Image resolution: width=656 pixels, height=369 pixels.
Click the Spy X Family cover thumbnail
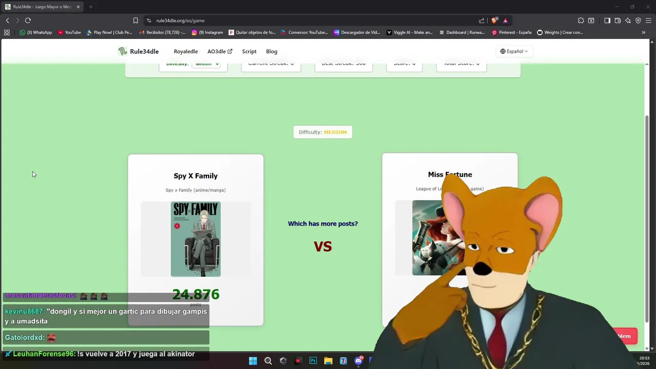[x=196, y=239]
